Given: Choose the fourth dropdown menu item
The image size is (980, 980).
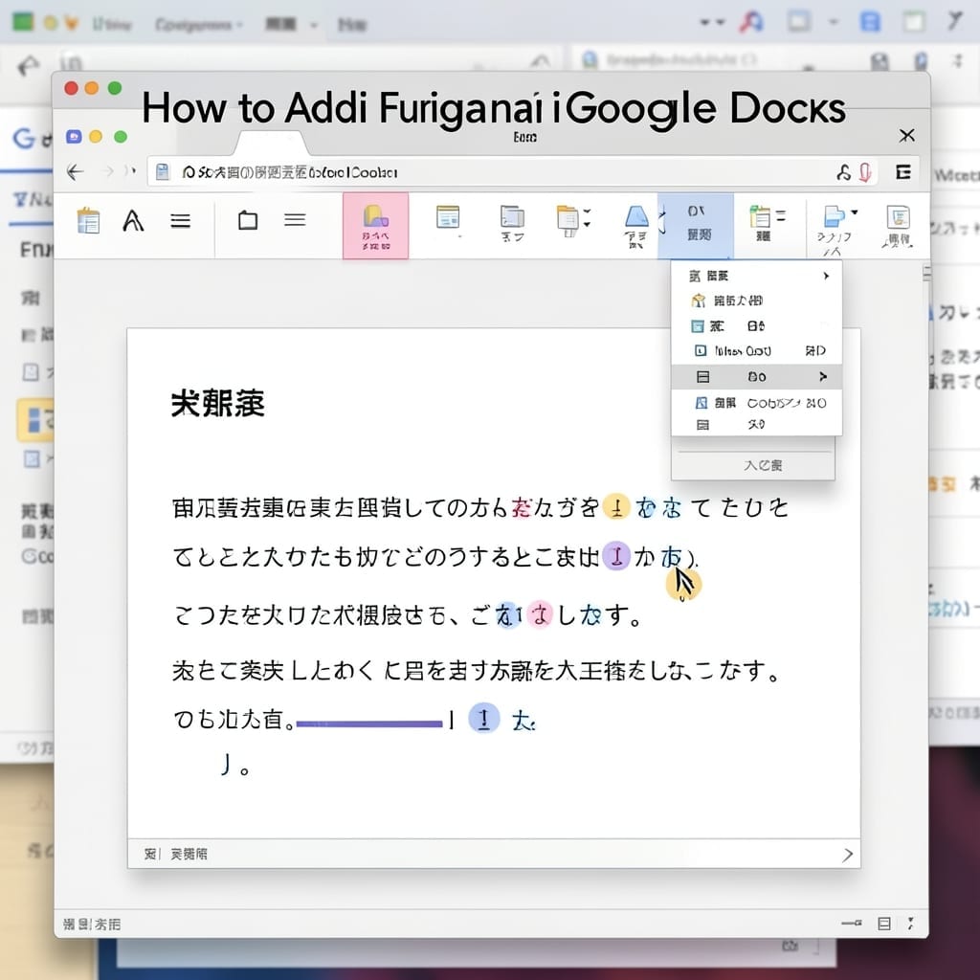Looking at the screenshot, I should pyautogui.click(x=757, y=350).
